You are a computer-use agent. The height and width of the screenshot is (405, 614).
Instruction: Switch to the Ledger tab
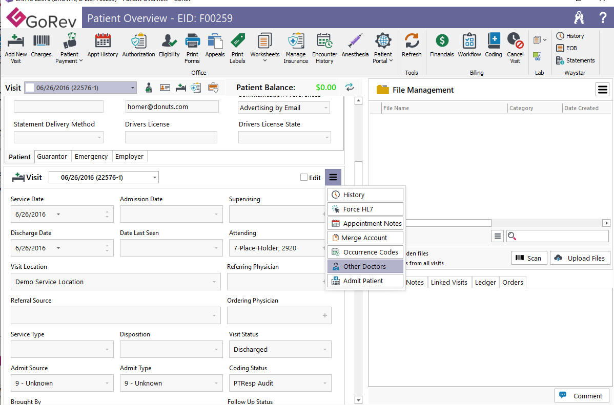pos(485,283)
